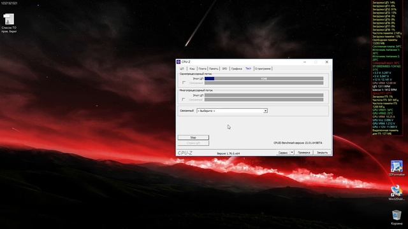Click the Версия 1.76.0.x64 label
The width and height of the screenshot is (408, 229).
[228, 153]
